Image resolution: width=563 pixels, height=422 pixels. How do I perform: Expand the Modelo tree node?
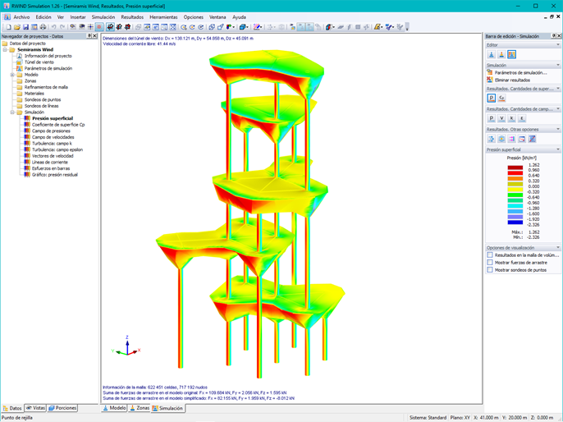click(x=12, y=75)
